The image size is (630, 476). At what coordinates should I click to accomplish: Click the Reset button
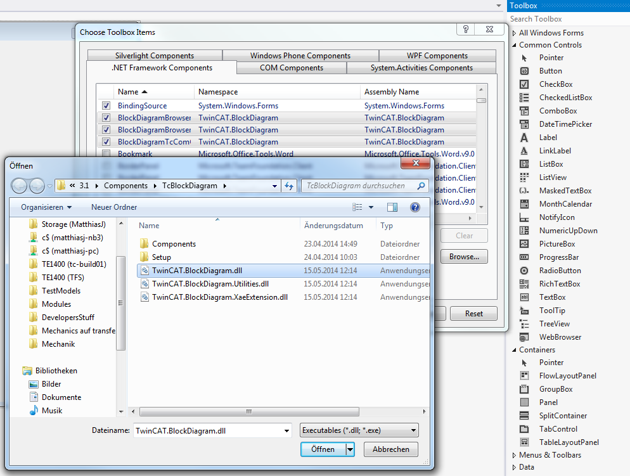click(473, 313)
